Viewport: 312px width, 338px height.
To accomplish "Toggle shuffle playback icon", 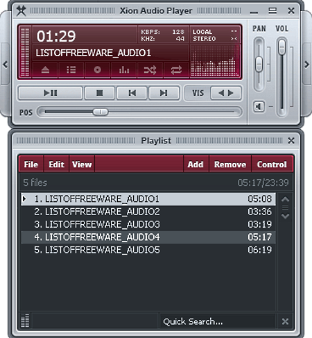I will [x=150, y=69].
